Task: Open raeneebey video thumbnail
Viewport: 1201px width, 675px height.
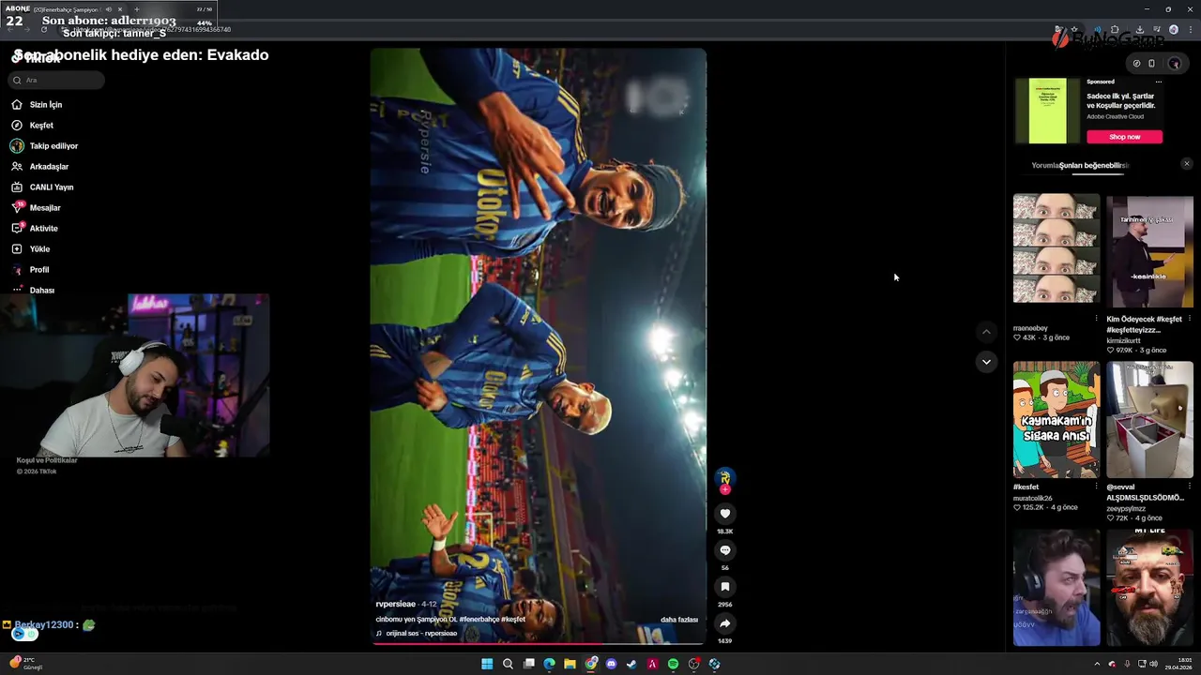Action: 1057,249
